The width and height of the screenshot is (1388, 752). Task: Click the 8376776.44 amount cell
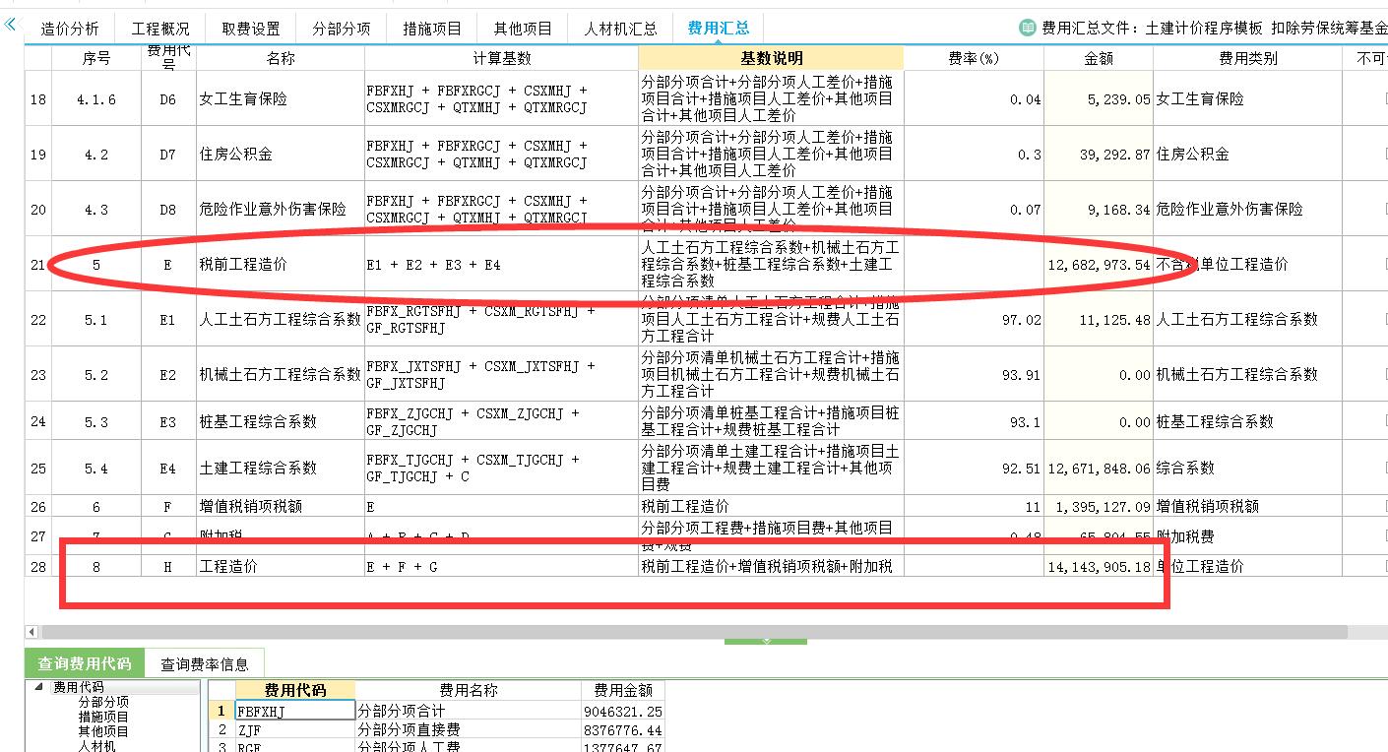tap(623, 729)
